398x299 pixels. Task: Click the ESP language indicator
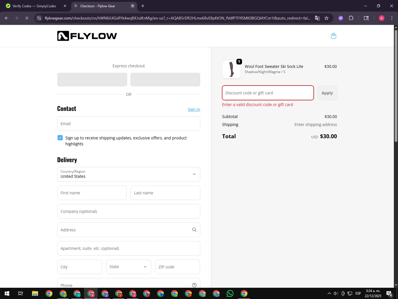[x=358, y=293]
